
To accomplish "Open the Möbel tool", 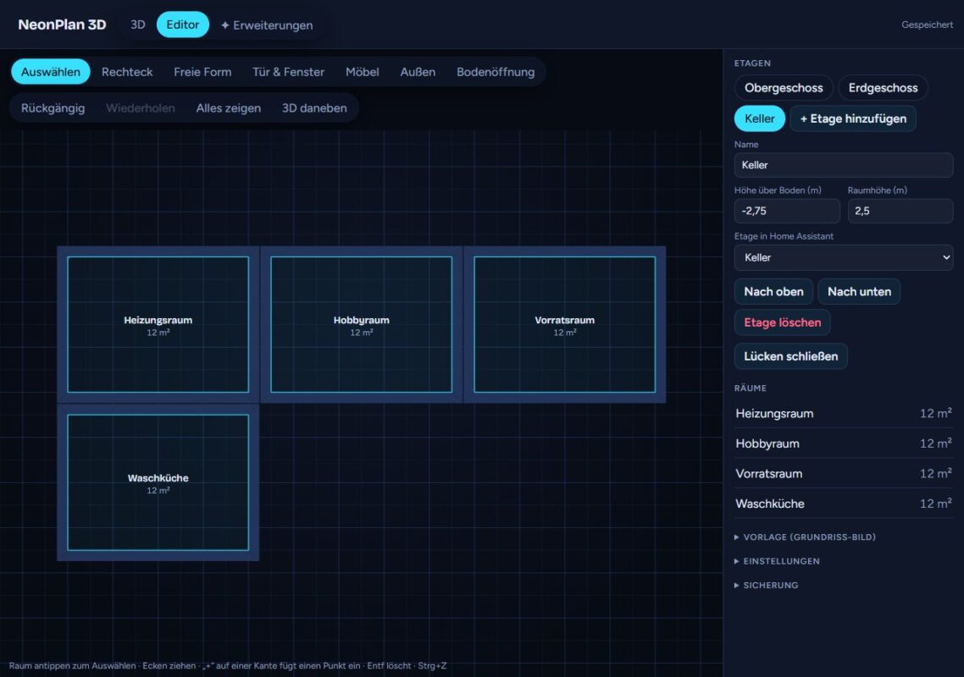I will (x=362, y=72).
